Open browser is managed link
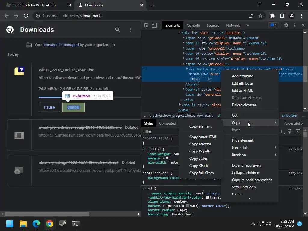The image size is (308, 231). click(x=61, y=45)
